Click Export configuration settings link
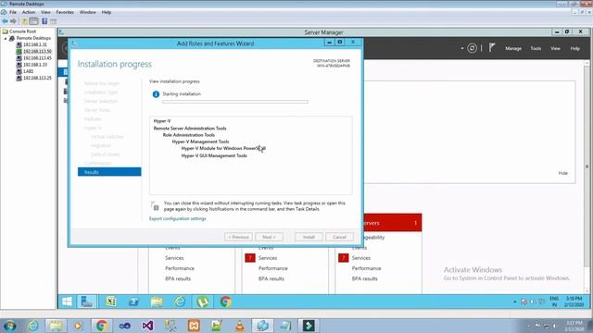This screenshot has height=333, width=593. click(x=177, y=218)
